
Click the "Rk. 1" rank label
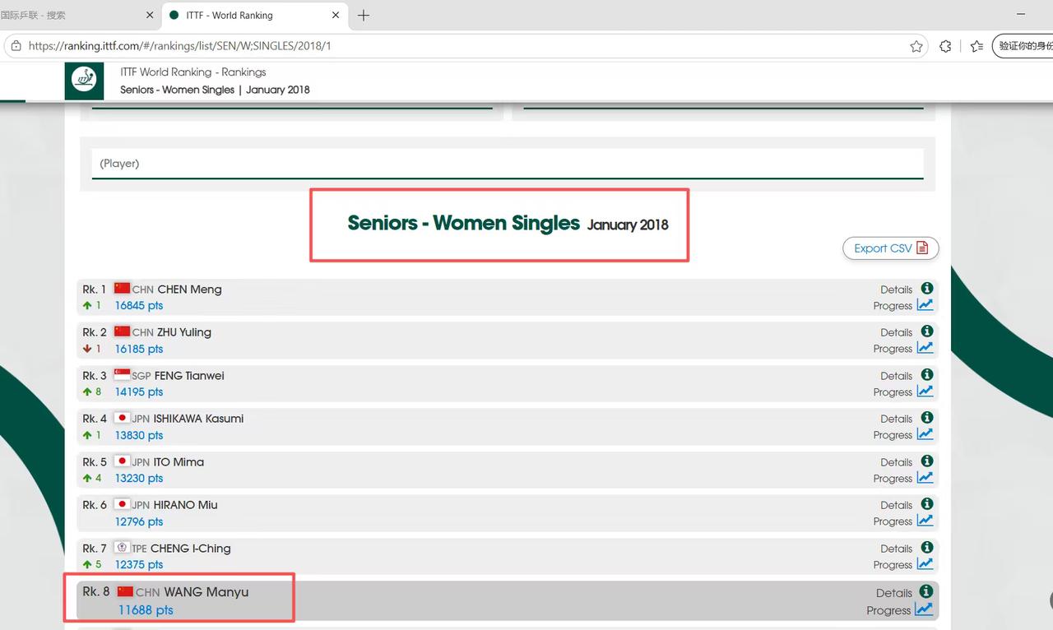(x=95, y=290)
